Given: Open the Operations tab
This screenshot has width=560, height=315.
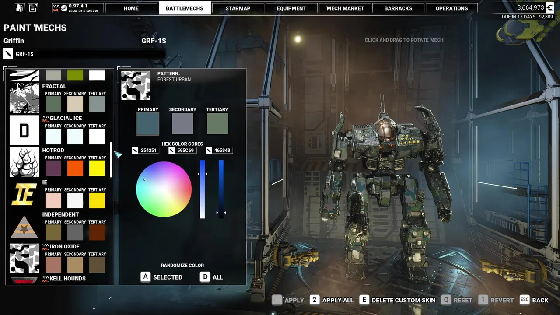Looking at the screenshot, I should [451, 8].
